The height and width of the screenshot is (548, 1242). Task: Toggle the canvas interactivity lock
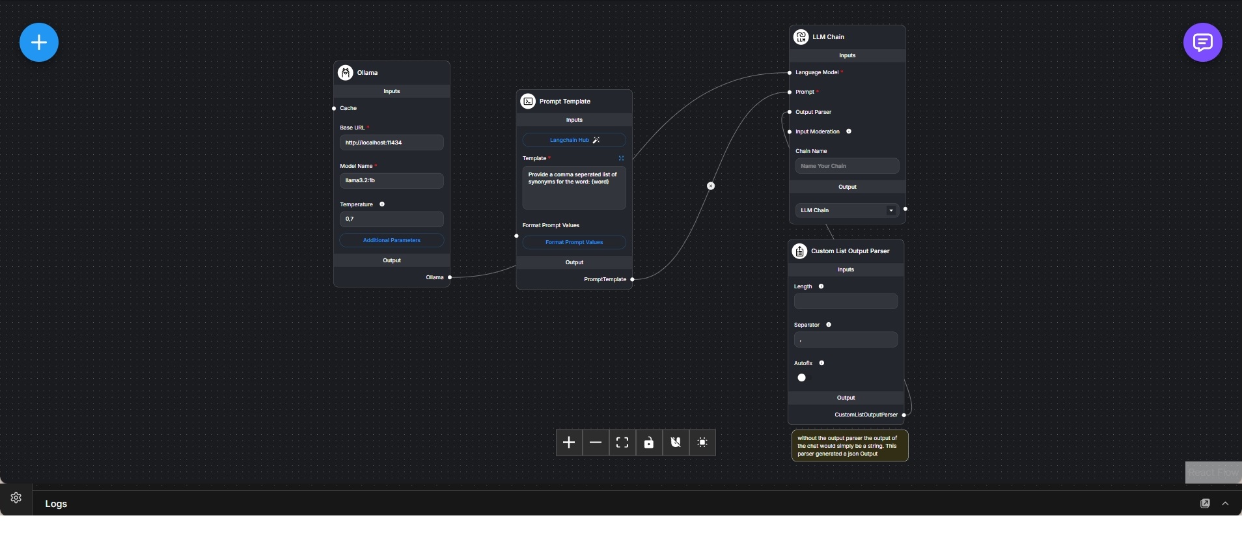click(x=649, y=443)
